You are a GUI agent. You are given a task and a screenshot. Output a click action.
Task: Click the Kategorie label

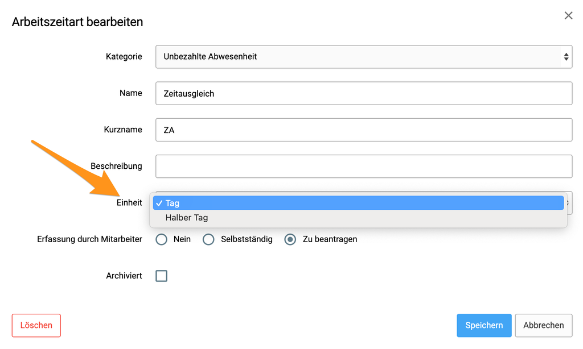(124, 56)
